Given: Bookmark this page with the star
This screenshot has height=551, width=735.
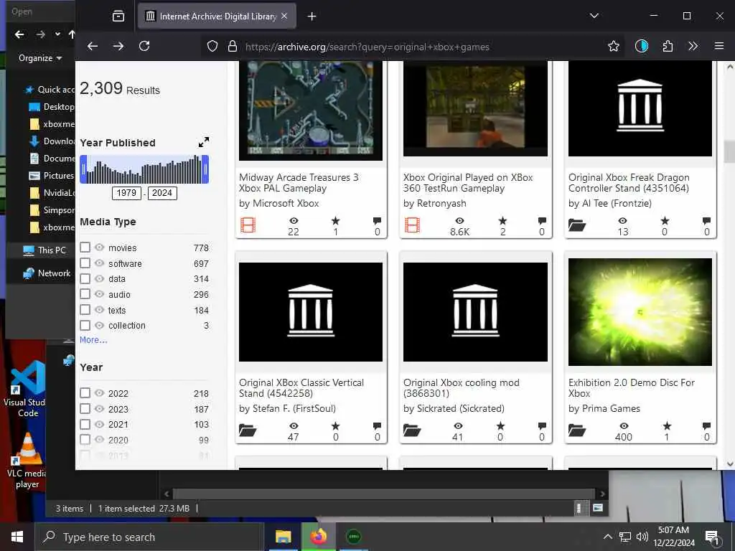Looking at the screenshot, I should pyautogui.click(x=613, y=46).
